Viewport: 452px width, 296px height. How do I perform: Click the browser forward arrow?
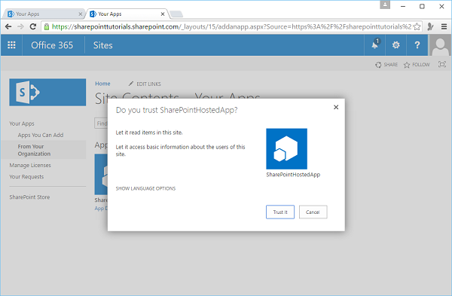coord(20,27)
